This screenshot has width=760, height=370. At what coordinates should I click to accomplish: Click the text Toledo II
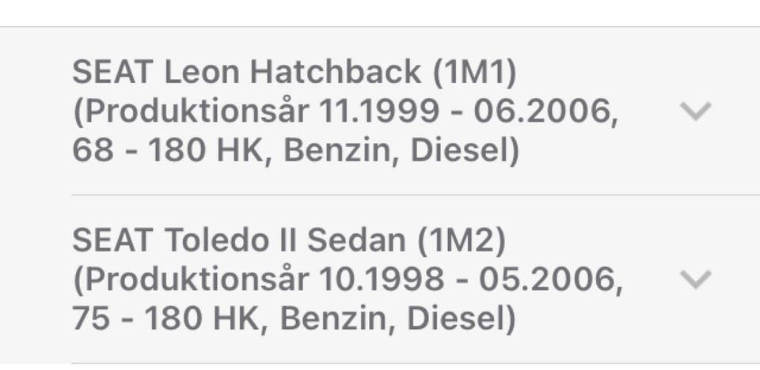click(x=230, y=240)
